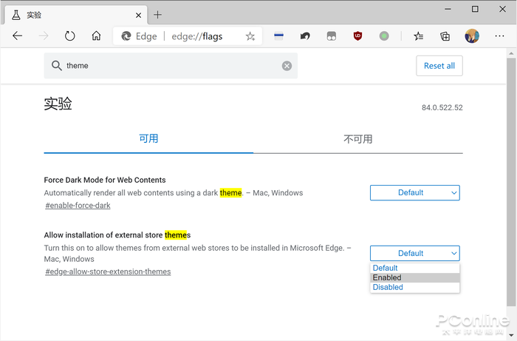Open Force Dark Mode Default dropdown
Viewport: 517px width, 341px height.
[x=415, y=193]
